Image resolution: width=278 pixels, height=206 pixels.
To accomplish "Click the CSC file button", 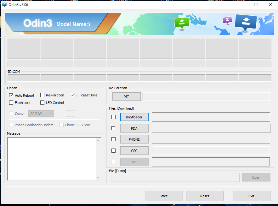I will (134, 151).
